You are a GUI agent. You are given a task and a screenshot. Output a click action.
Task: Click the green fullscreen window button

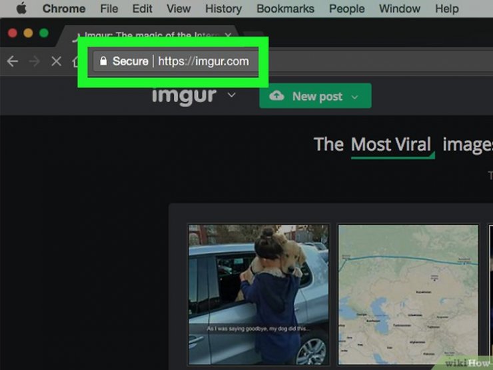[44, 33]
